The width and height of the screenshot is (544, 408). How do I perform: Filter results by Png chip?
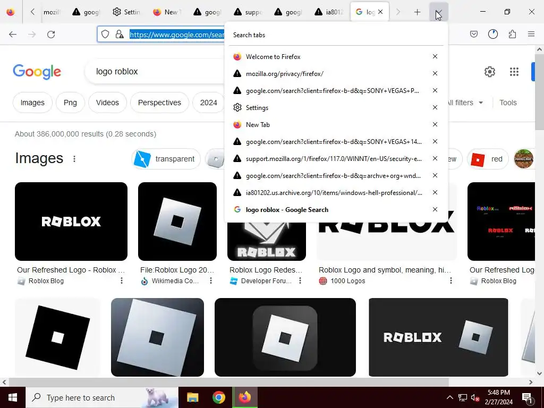[x=70, y=103]
